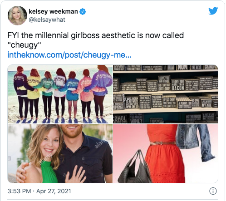View the box signs shelf photo
The image size is (226, 201).
tap(166, 94)
